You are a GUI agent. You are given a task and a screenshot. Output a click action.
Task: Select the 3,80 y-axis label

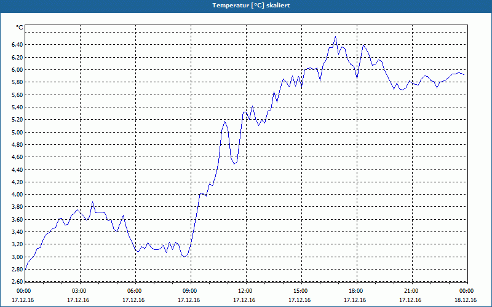point(17,207)
